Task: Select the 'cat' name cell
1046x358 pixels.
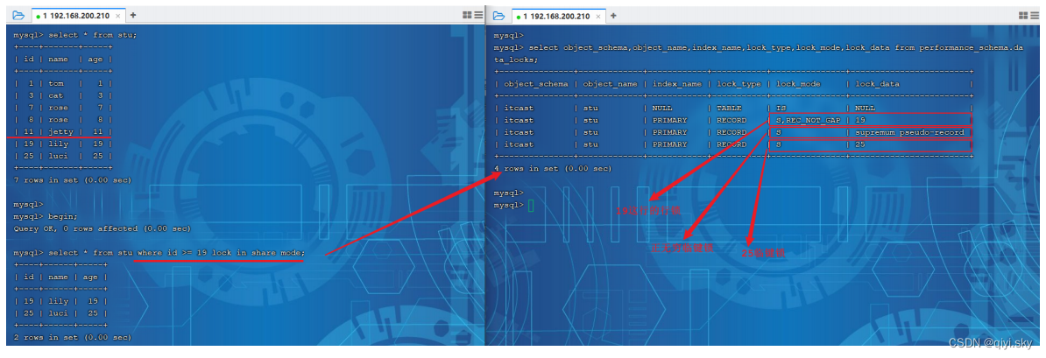Action: coord(55,95)
